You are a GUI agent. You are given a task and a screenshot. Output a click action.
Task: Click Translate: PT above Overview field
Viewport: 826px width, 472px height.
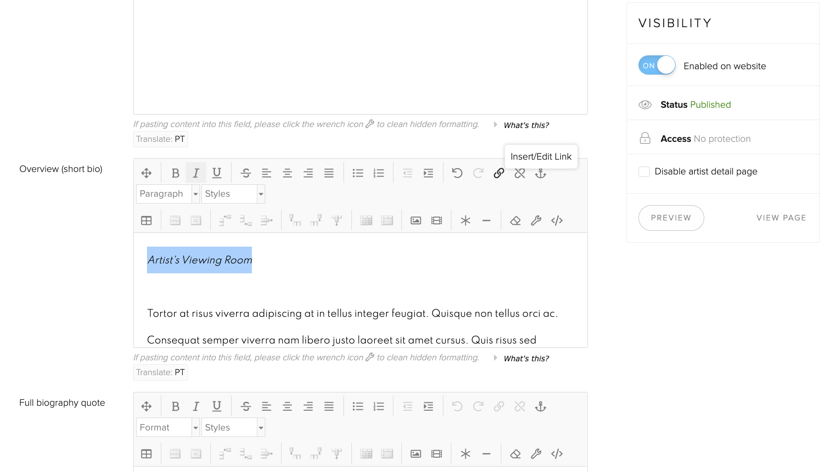tap(160, 139)
